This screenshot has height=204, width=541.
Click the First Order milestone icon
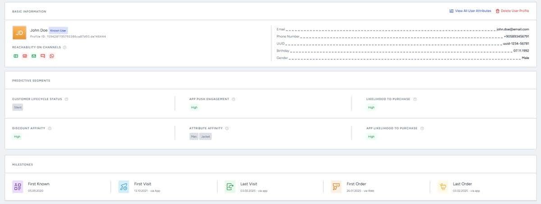click(x=336, y=186)
